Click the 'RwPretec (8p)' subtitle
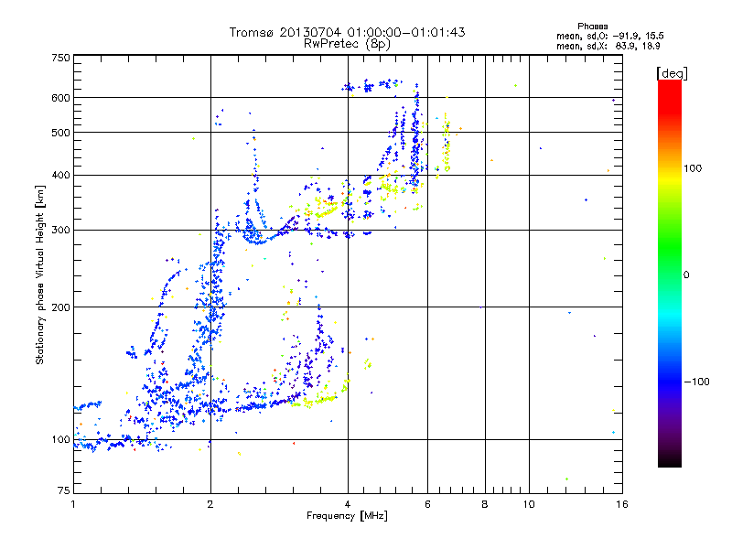The width and height of the screenshot is (732, 549). [x=347, y=44]
